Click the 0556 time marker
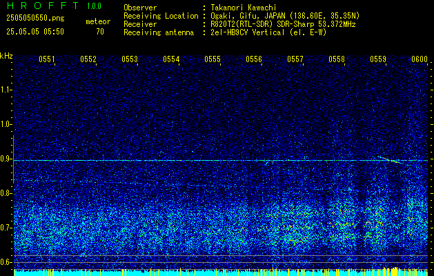The width and height of the screenshot is (434, 276). [254, 59]
